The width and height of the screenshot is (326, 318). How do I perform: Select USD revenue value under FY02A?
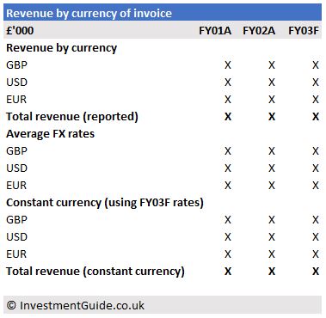272,83
